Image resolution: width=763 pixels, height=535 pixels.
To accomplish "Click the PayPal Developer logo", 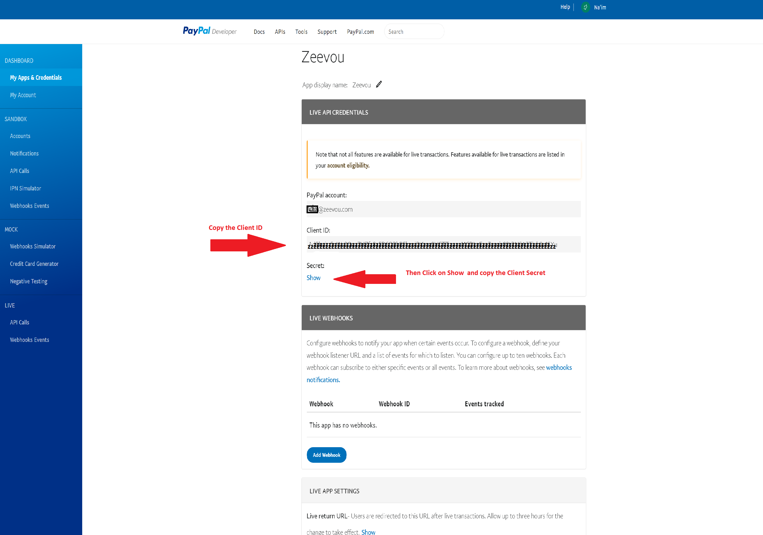I will 210,31.
